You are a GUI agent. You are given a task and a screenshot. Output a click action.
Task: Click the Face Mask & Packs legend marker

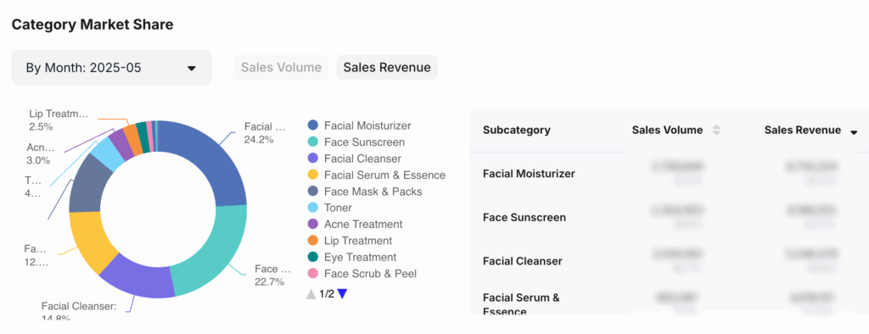312,192
